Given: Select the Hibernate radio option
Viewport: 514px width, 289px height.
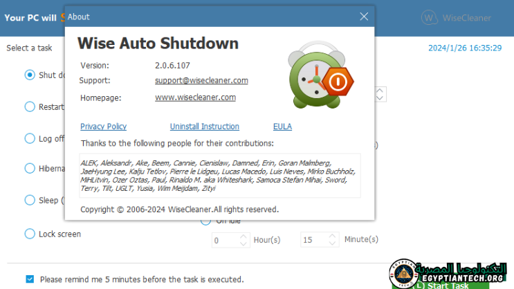Looking at the screenshot, I should click(x=30, y=168).
